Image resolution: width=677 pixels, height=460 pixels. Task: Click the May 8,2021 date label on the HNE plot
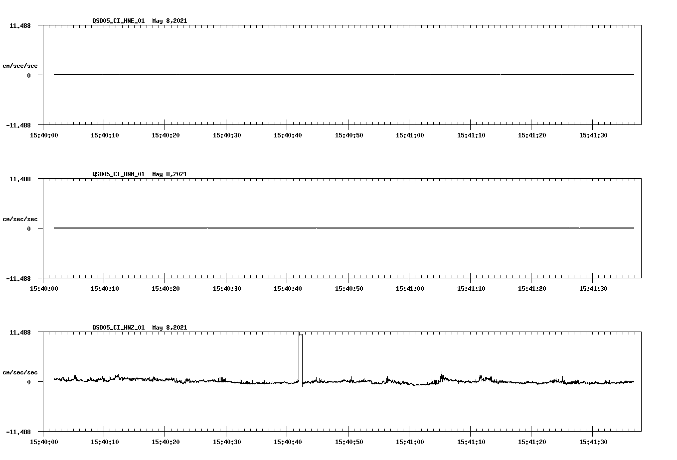coord(169,21)
